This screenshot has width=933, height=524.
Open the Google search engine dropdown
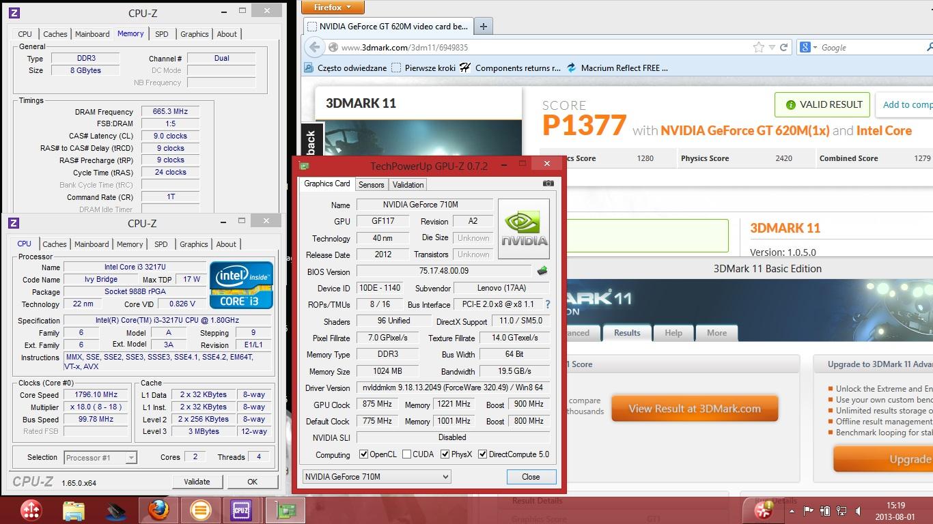tap(808, 47)
